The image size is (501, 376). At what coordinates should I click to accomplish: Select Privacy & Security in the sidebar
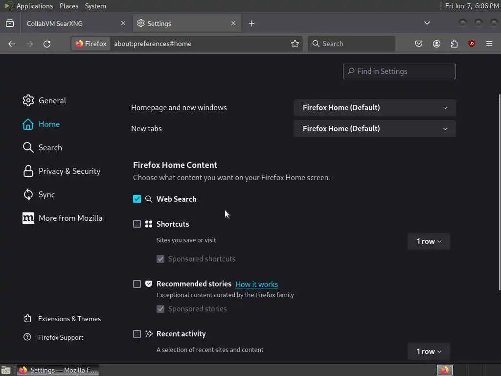[x=69, y=171]
